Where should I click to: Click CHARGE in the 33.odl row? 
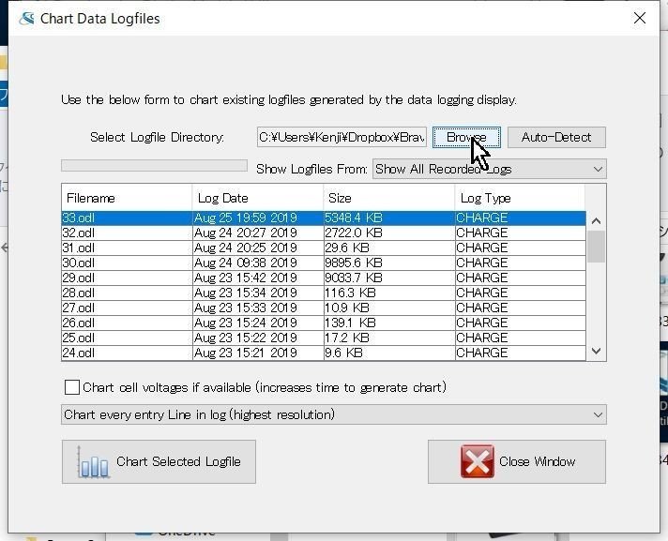pos(482,218)
